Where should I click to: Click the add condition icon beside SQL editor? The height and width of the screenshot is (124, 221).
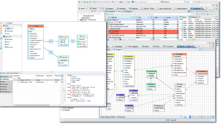coord(62,79)
